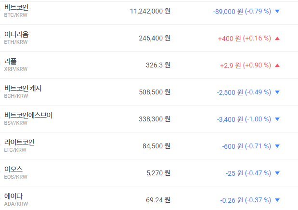The image size is (298, 210).
Task: Click the Ethereum price 246,400 원
Action: [x=154, y=38]
